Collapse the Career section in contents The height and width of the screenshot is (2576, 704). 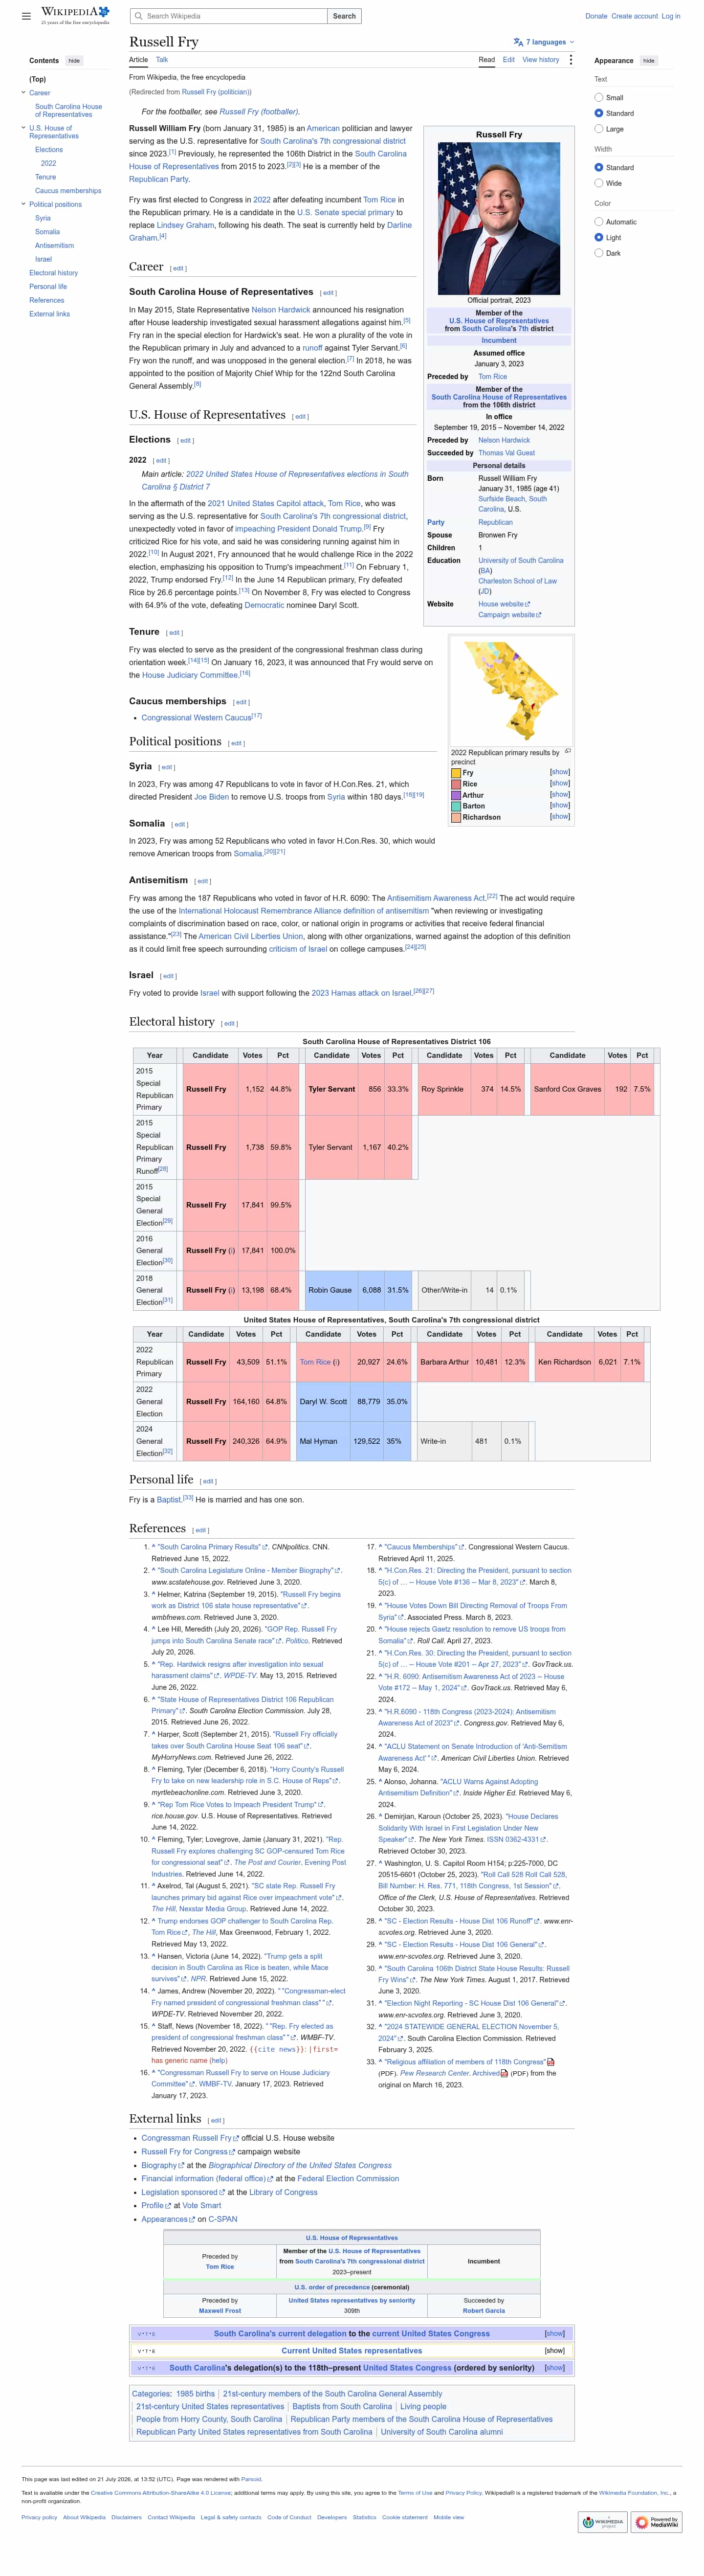tap(23, 93)
